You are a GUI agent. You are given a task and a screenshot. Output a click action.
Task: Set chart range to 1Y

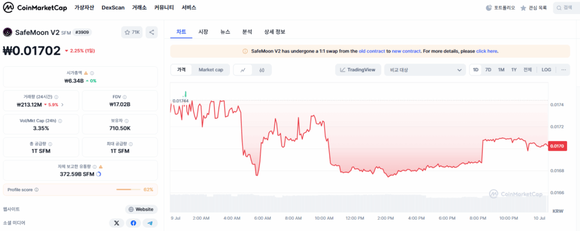(514, 69)
